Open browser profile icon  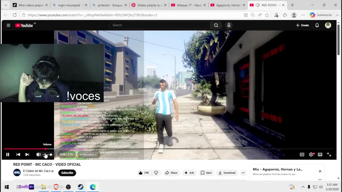(x=294, y=15)
